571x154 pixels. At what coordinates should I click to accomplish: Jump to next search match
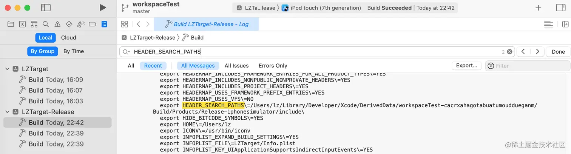coord(537,52)
